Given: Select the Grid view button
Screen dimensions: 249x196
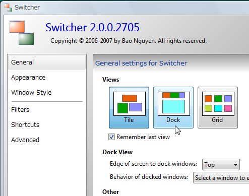Looking at the screenshot, I should [218, 108].
